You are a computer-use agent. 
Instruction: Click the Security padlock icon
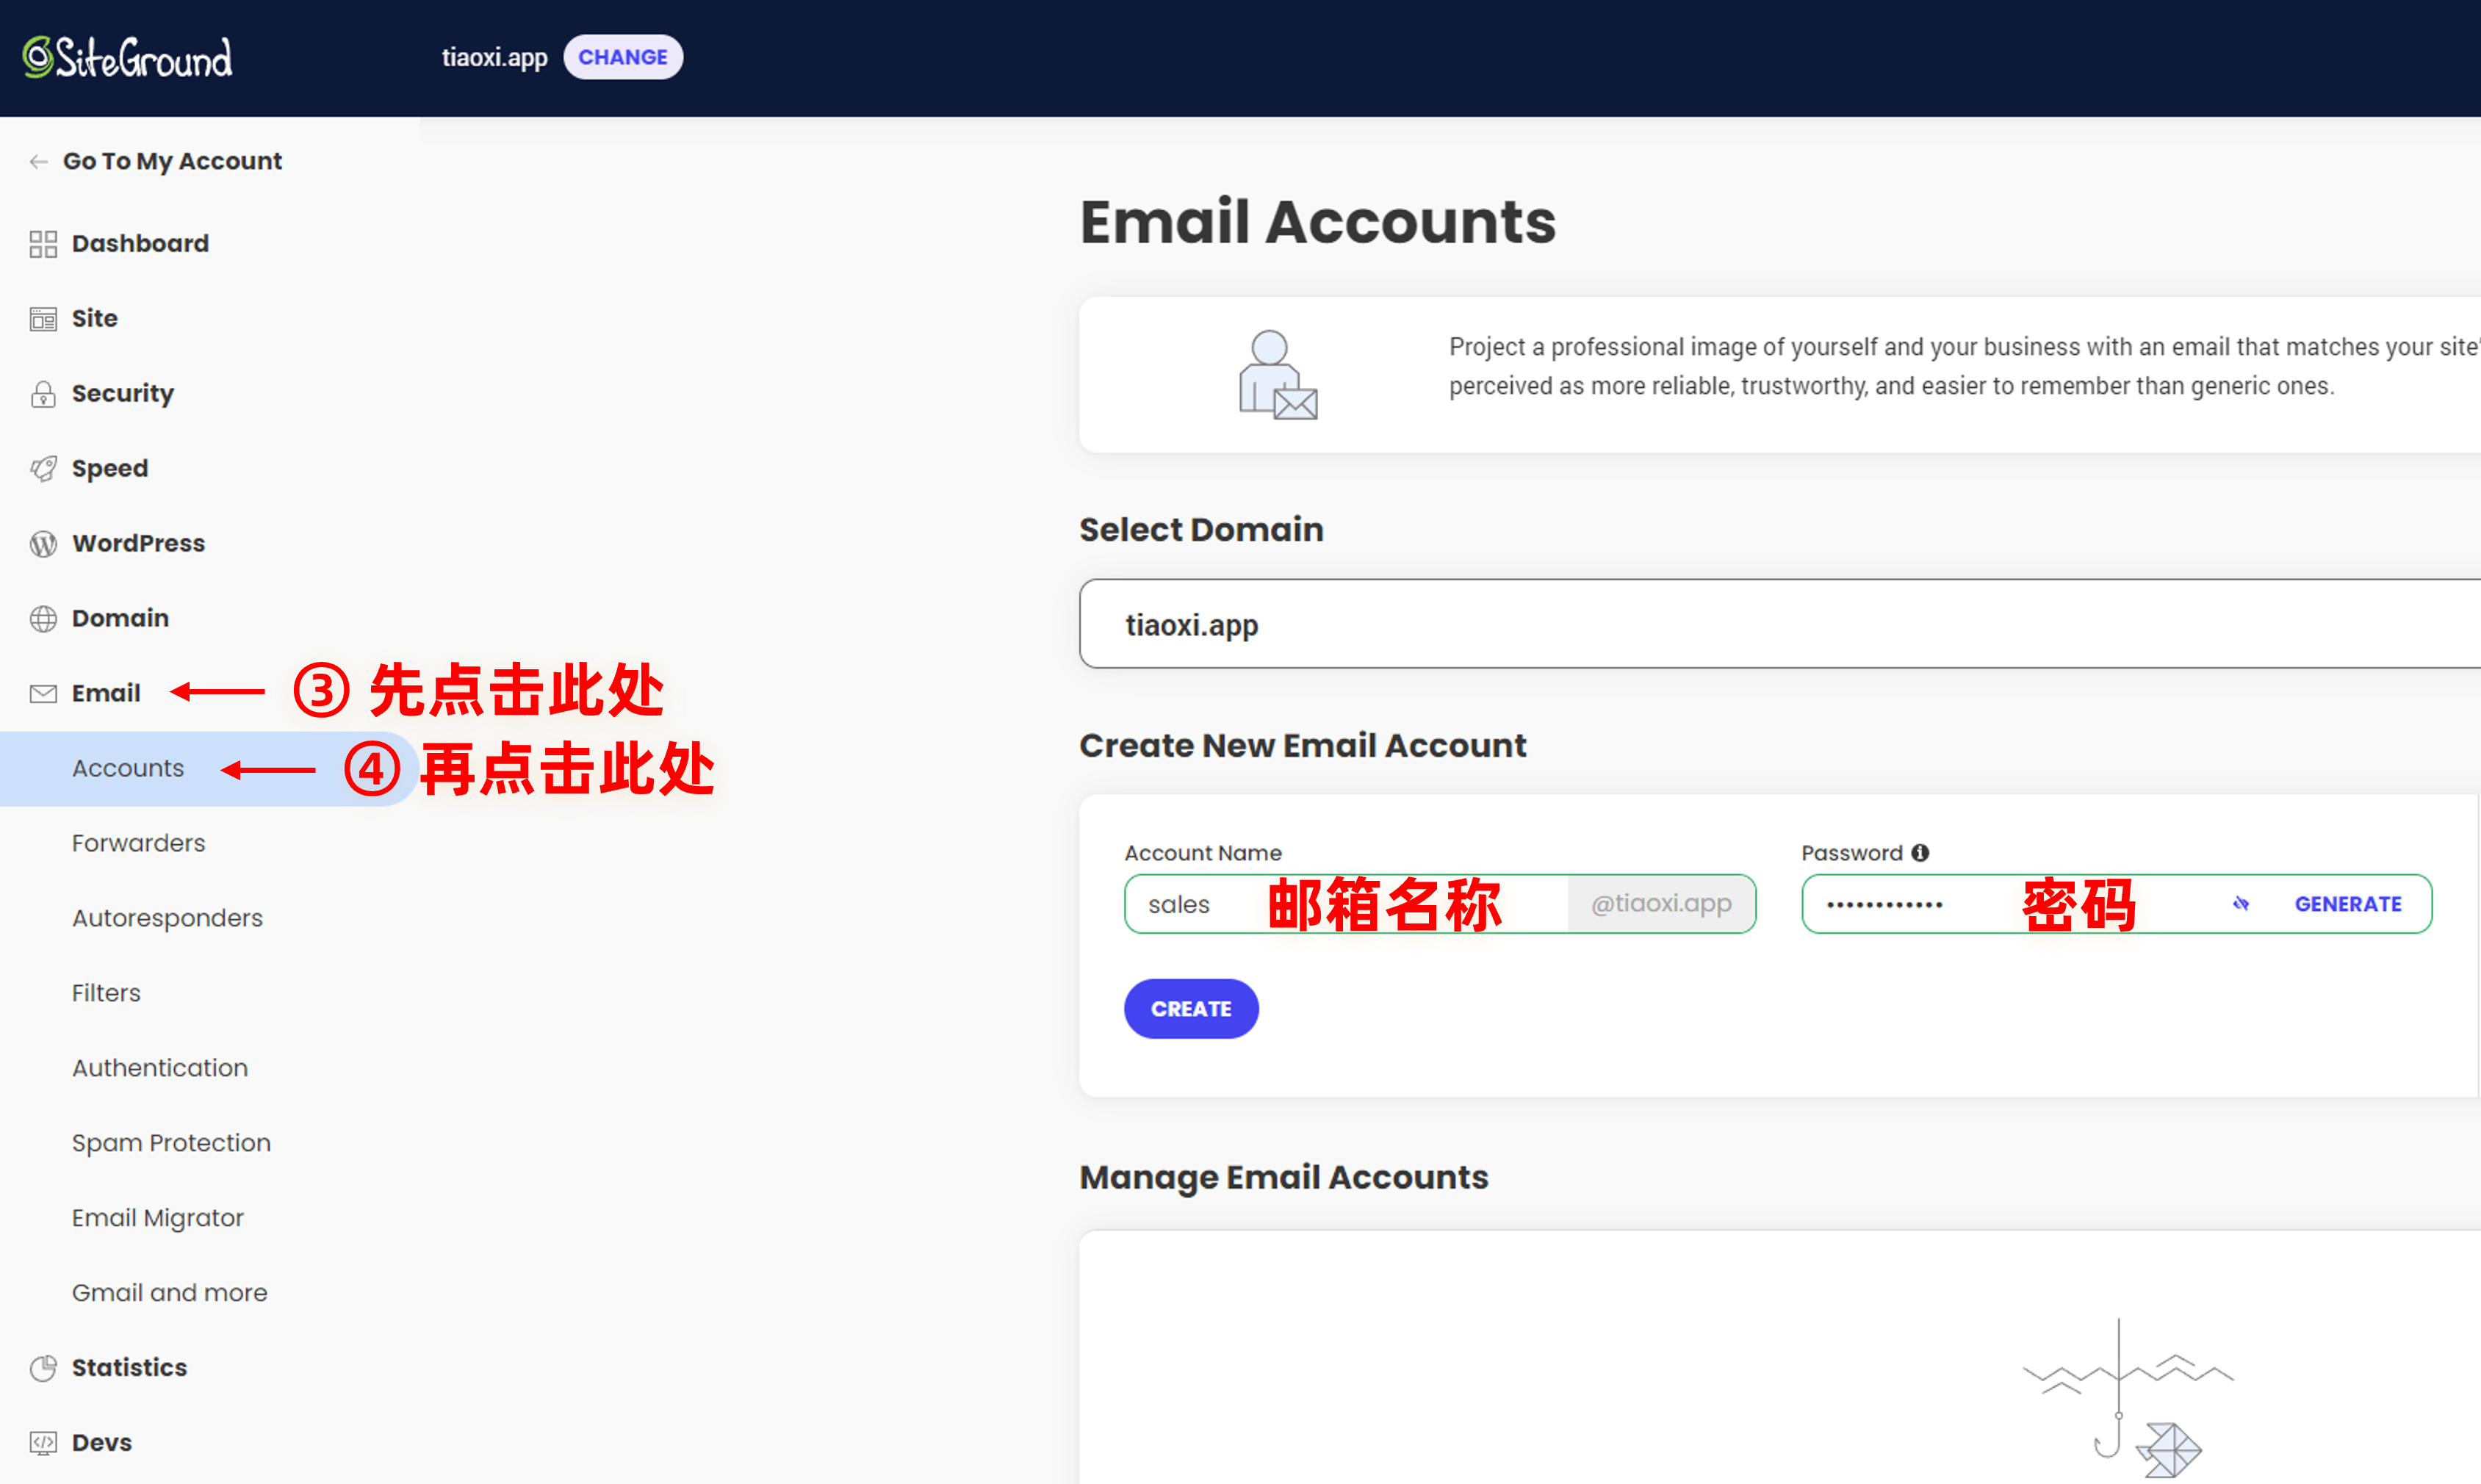click(x=43, y=393)
